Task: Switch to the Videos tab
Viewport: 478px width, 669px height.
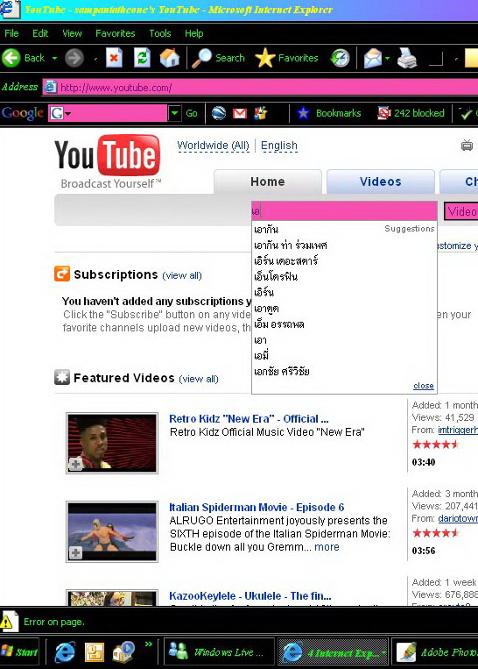Action: pos(381,181)
